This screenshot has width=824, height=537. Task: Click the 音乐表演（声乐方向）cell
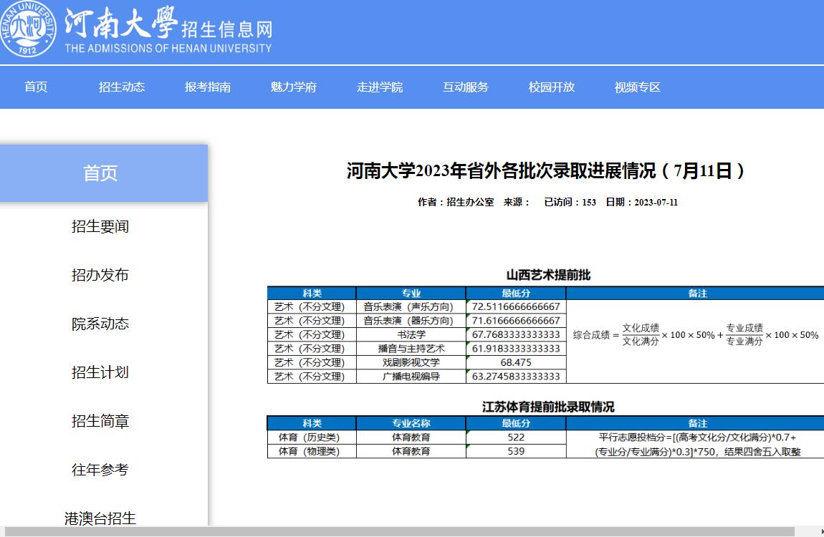(411, 306)
